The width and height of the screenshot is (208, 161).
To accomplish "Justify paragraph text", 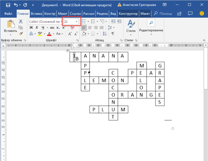I will tap(102, 28).
